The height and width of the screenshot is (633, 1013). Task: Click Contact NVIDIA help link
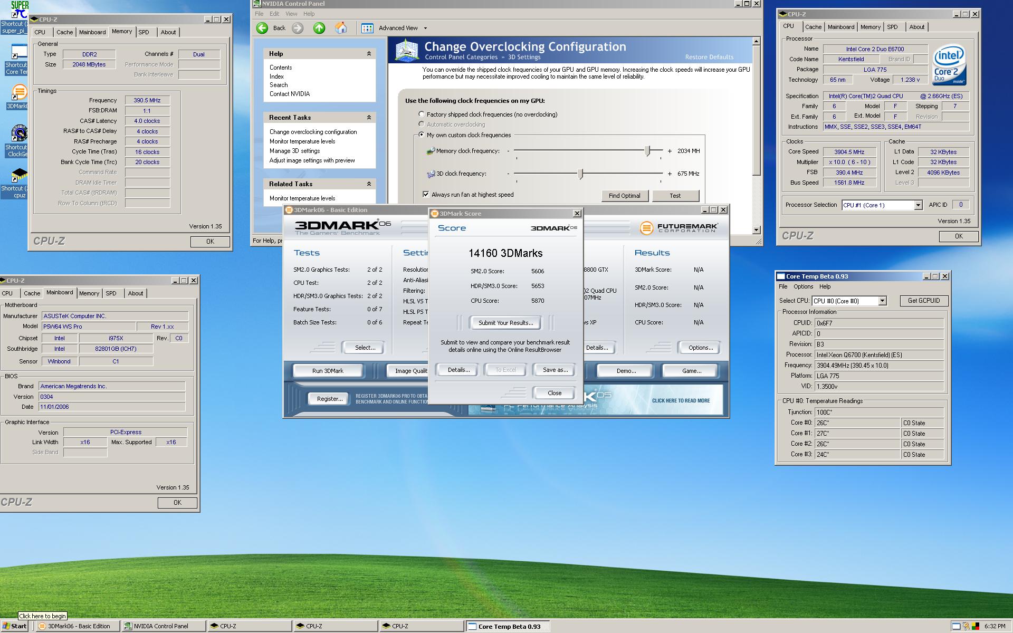click(x=290, y=94)
